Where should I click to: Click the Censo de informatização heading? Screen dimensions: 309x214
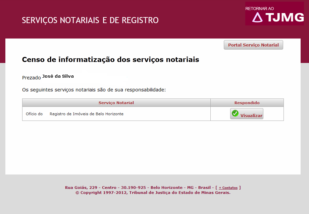coord(111,60)
